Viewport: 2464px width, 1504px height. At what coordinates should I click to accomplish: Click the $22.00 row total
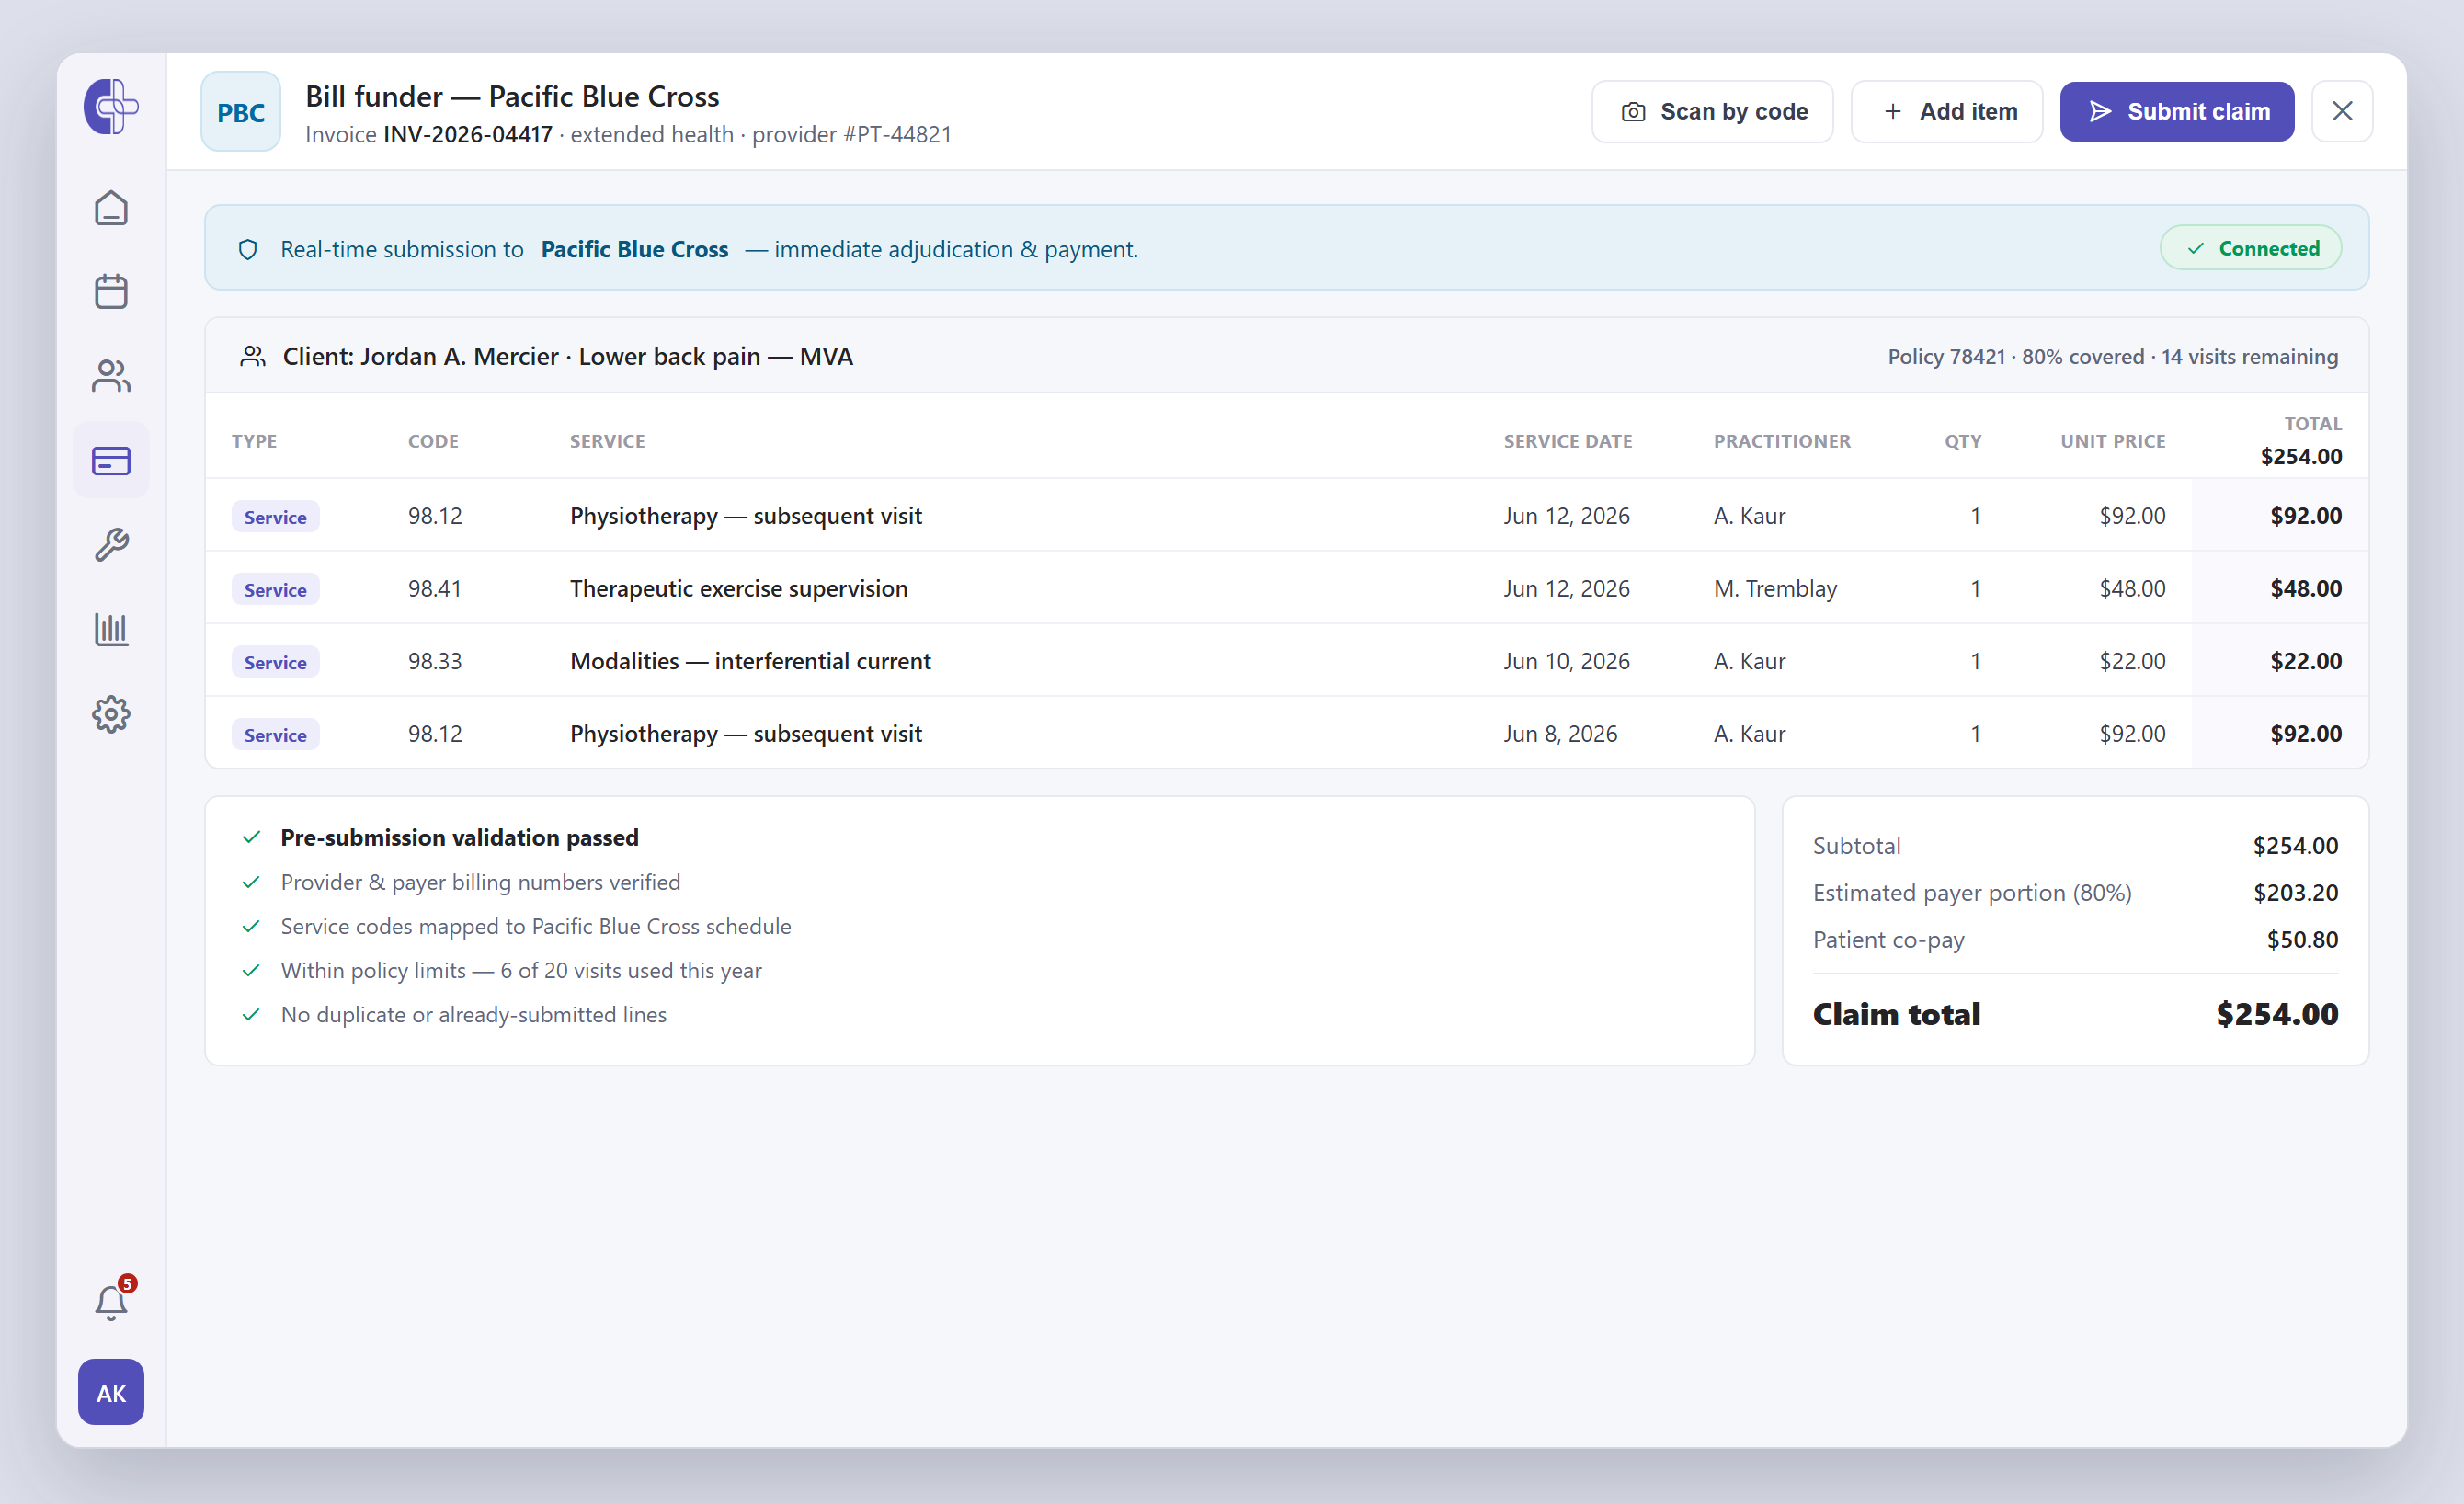coord(2306,661)
